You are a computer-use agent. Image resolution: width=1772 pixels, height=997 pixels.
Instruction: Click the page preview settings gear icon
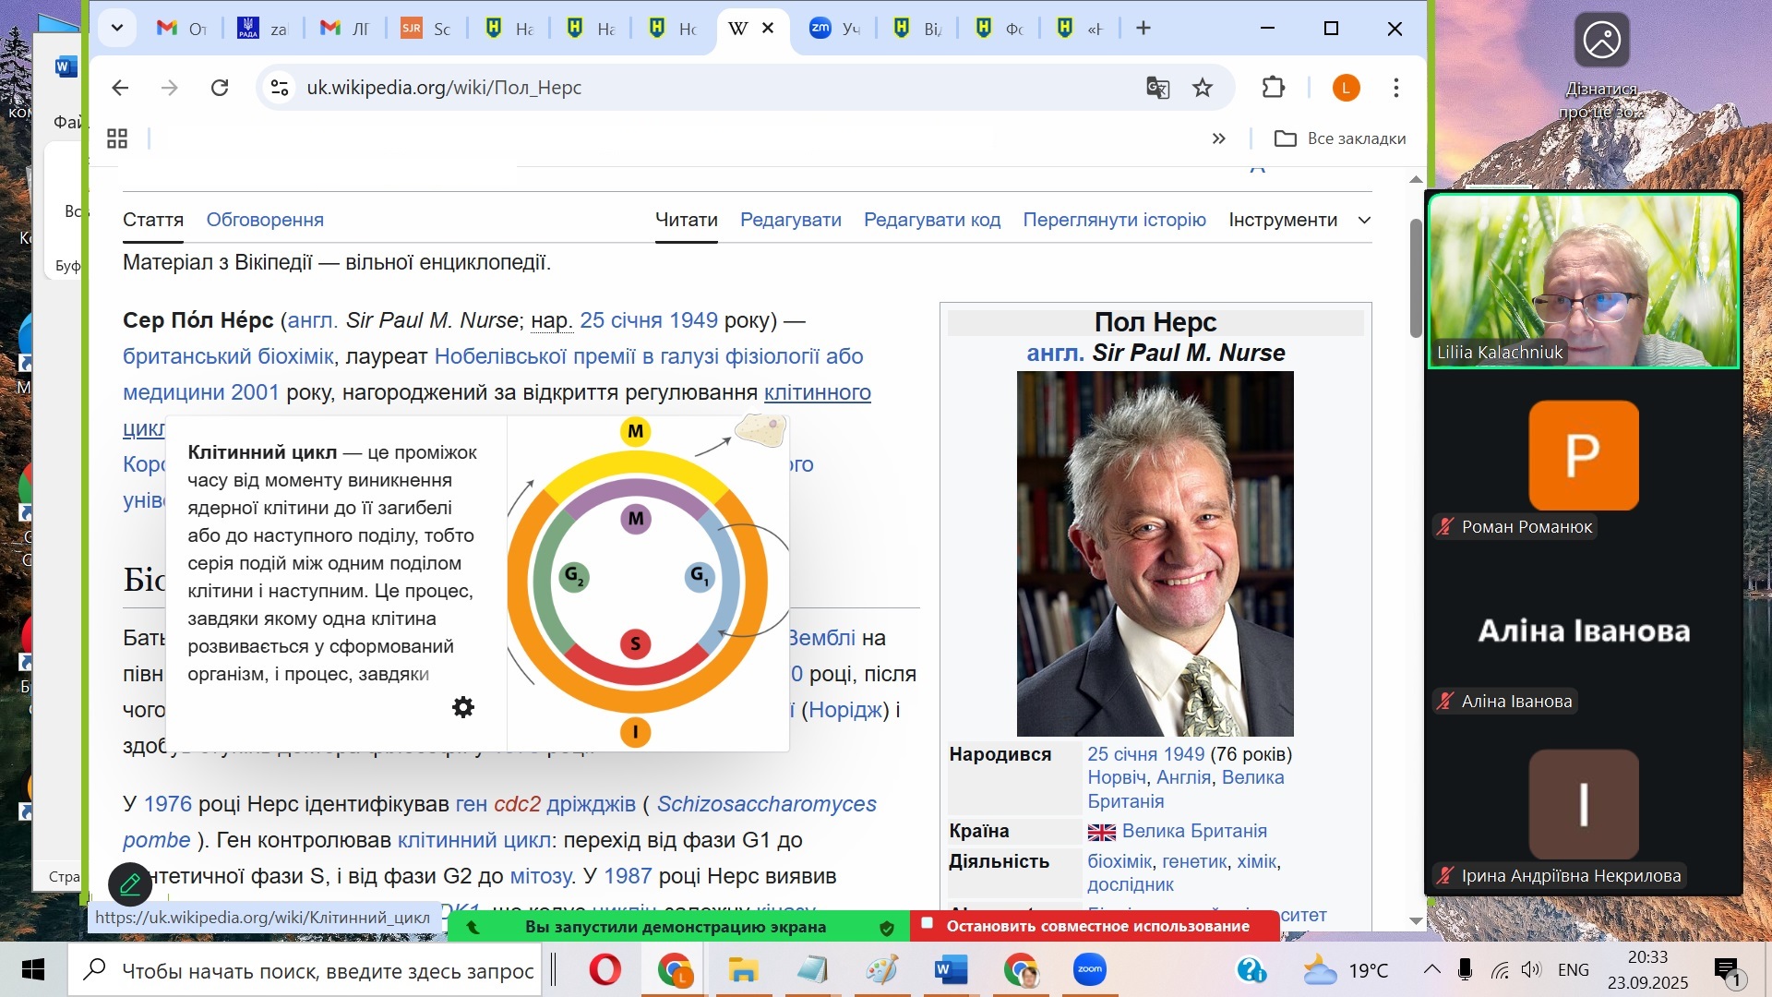pyautogui.click(x=463, y=707)
